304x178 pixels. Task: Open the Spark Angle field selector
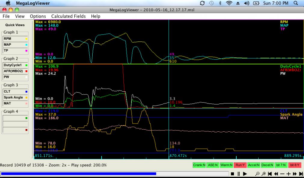(x=15, y=97)
